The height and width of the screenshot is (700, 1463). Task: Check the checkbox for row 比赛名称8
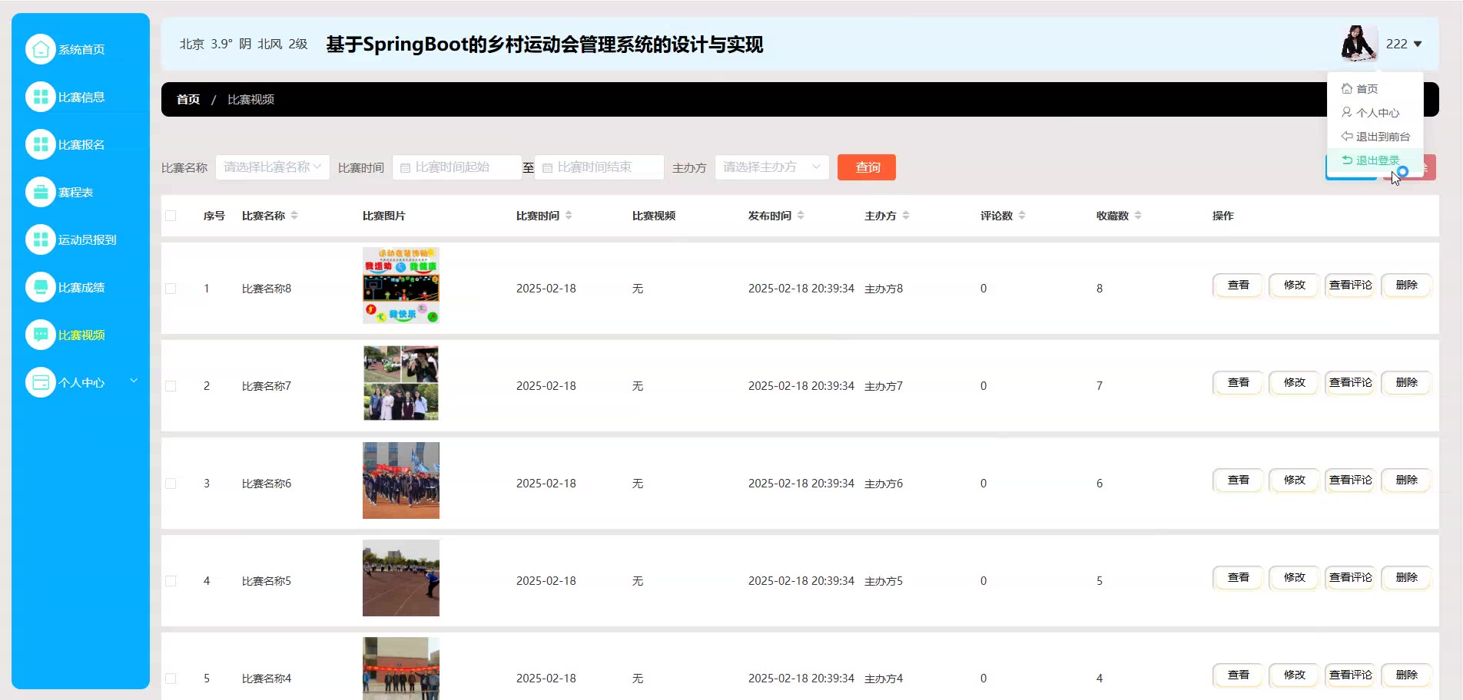171,289
